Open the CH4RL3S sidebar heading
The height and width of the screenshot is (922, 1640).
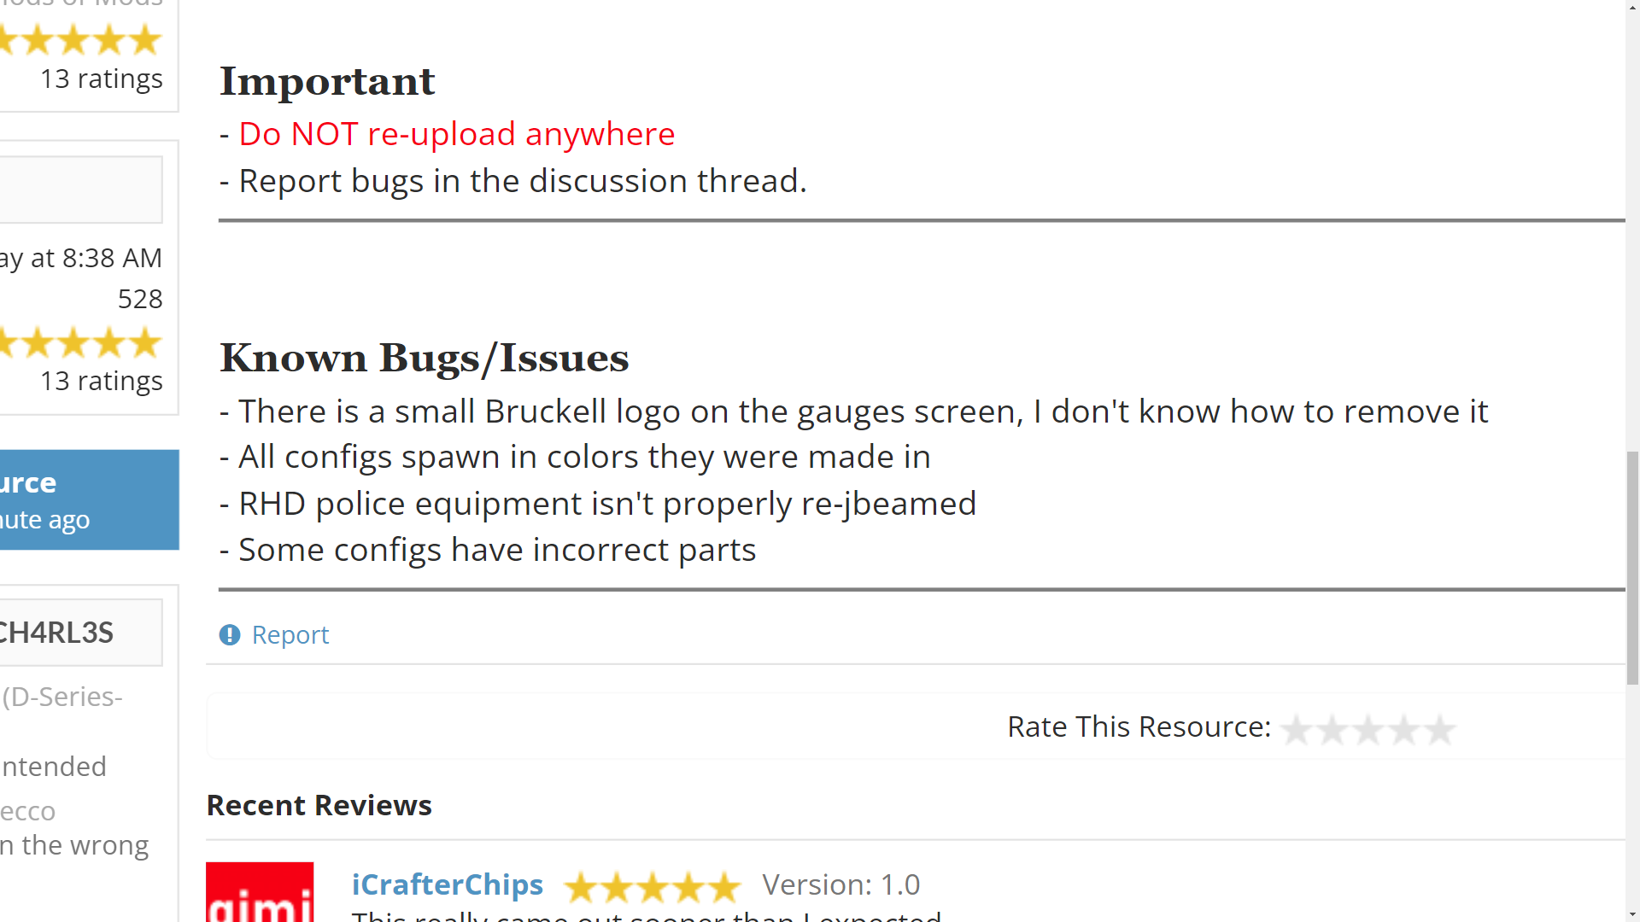point(56,633)
